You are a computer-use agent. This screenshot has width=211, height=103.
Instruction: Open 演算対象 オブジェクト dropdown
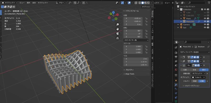click(x=198, y=74)
